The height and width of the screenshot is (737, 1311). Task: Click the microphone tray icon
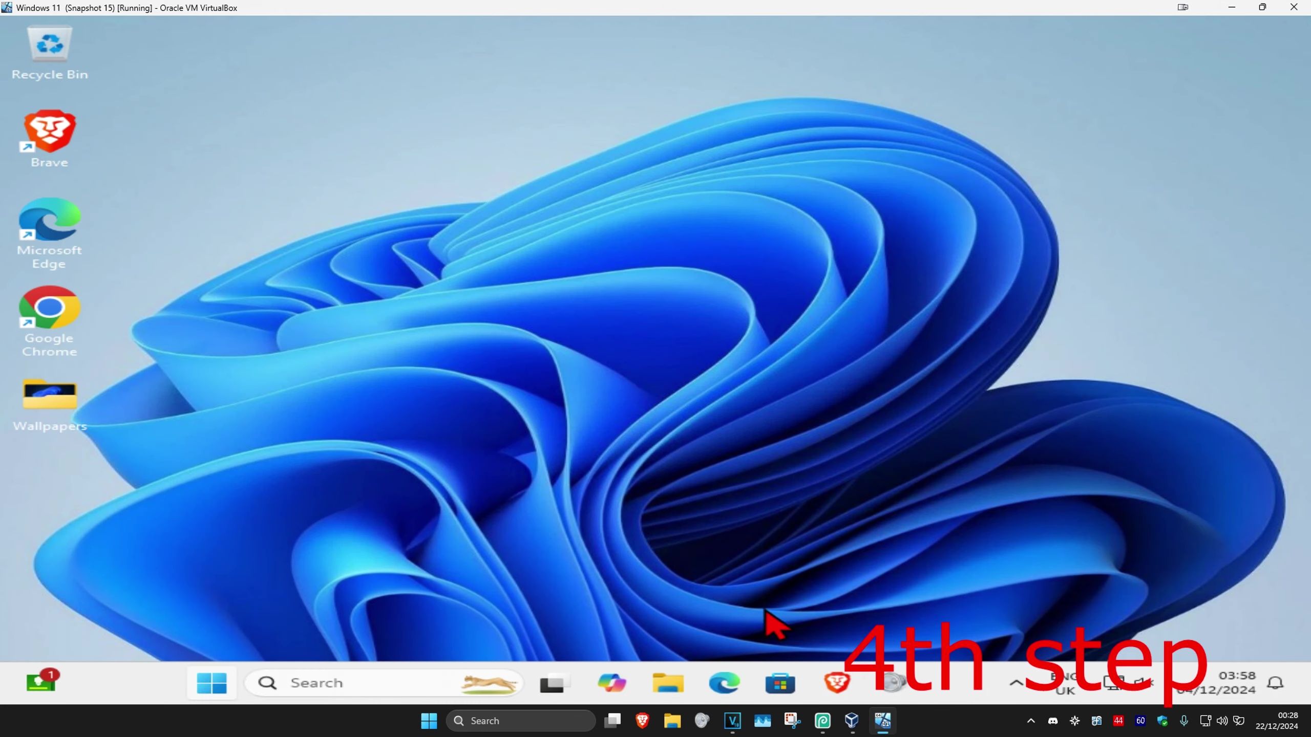[1183, 721]
